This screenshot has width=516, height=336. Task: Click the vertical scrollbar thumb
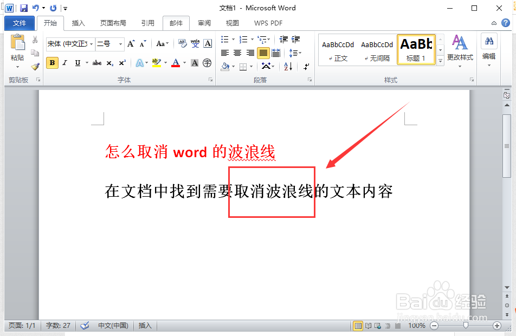[507, 146]
